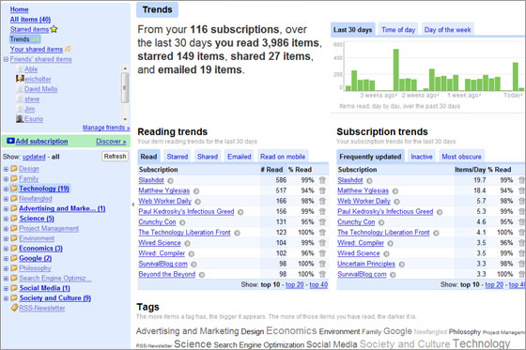Collapse the sidebar with the arrow handle
The height and width of the screenshot is (350, 526).
click(132, 205)
